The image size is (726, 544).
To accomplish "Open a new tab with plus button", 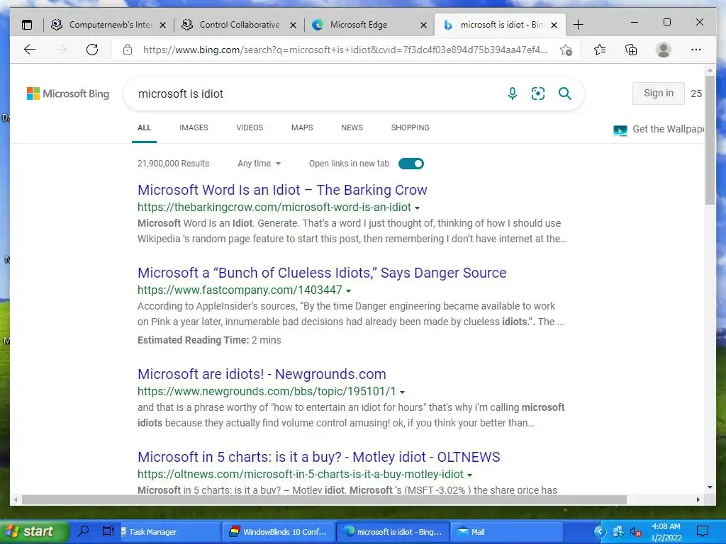I will click(579, 25).
